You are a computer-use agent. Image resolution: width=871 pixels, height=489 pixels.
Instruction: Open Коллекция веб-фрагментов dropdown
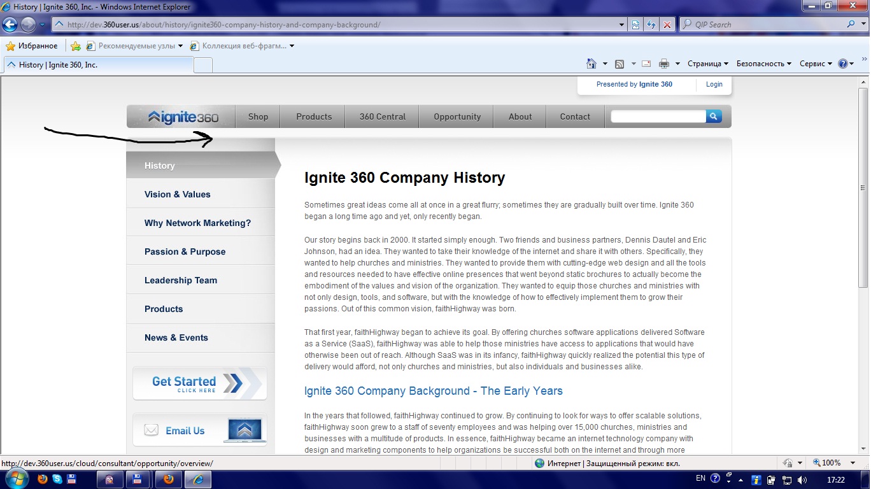coord(241,46)
